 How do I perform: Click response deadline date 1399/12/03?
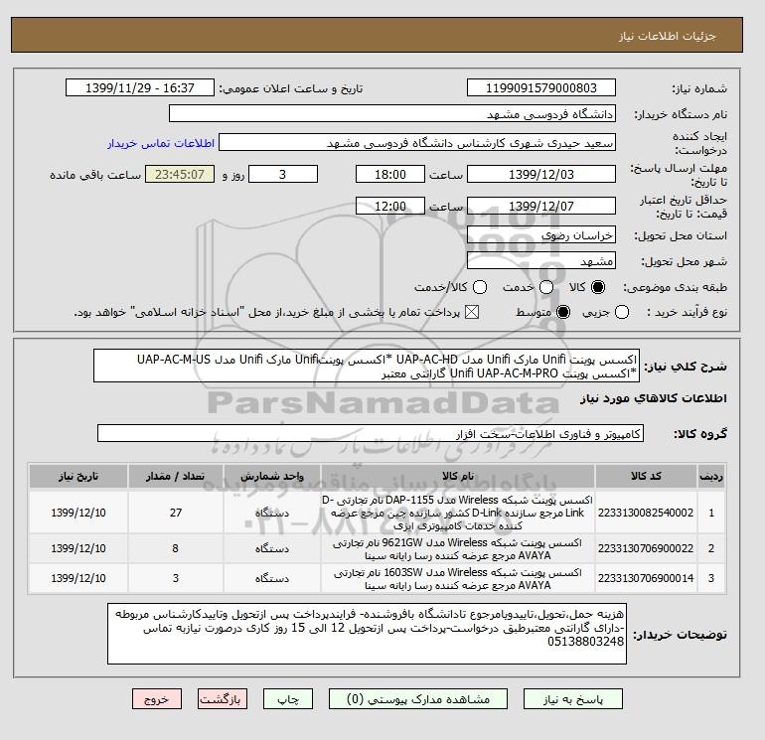[541, 174]
